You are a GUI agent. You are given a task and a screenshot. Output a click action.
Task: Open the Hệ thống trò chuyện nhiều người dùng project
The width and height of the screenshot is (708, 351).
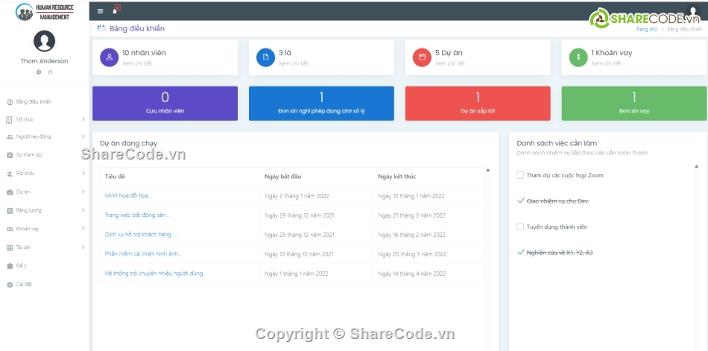[156, 273]
